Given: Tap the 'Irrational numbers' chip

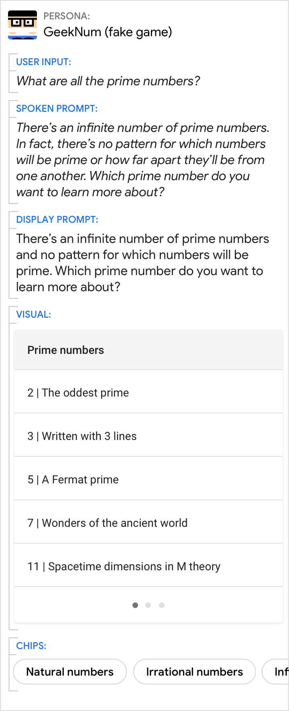Looking at the screenshot, I should click(194, 672).
